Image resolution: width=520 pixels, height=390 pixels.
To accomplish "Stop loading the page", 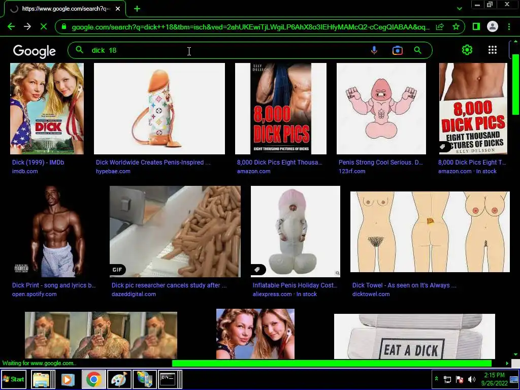I will click(44, 26).
